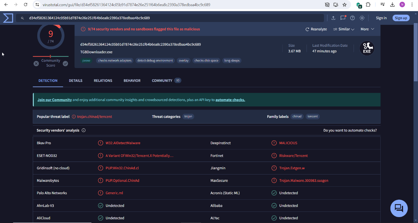Image resolution: width=418 pixels, height=223 pixels.
Task: Open the browser downloads icon
Action: [392, 5]
